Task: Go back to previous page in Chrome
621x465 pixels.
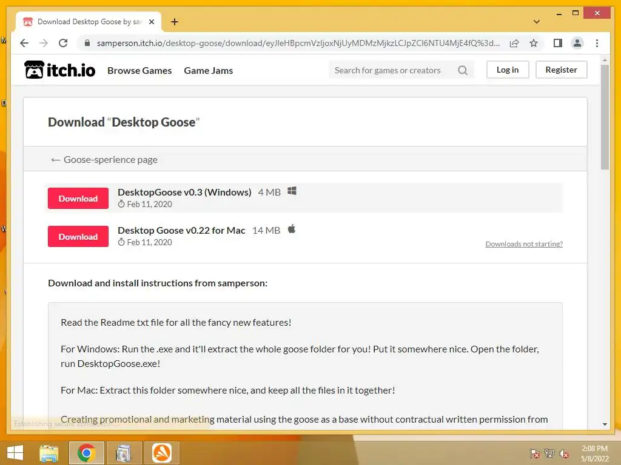Action: (24, 43)
